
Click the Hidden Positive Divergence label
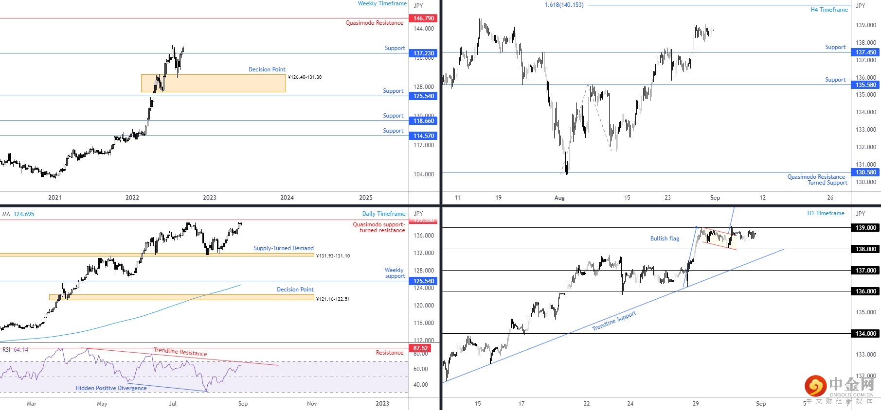click(x=111, y=388)
